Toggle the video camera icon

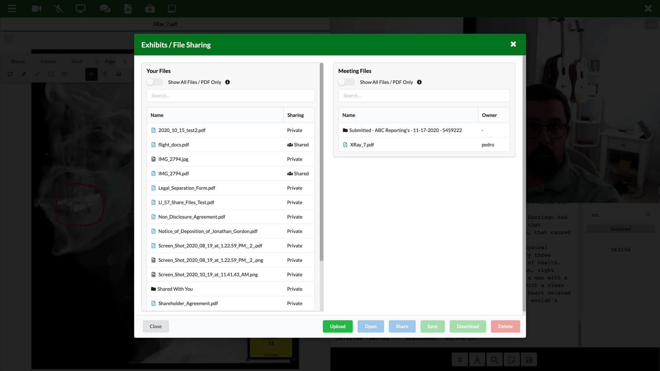point(36,9)
